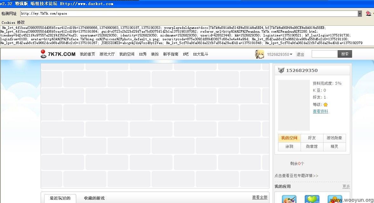This screenshot has width=374, height=203.
Task: Switch to 最近玩过的 tab
Action: (60, 198)
